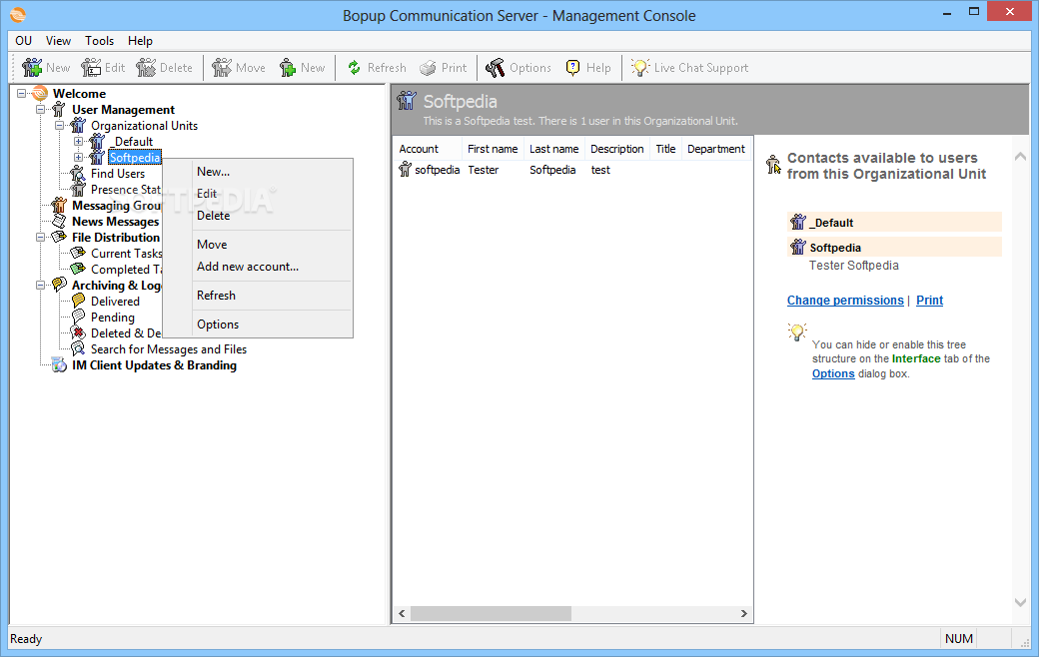Choose Options from the context menu

click(x=258, y=325)
